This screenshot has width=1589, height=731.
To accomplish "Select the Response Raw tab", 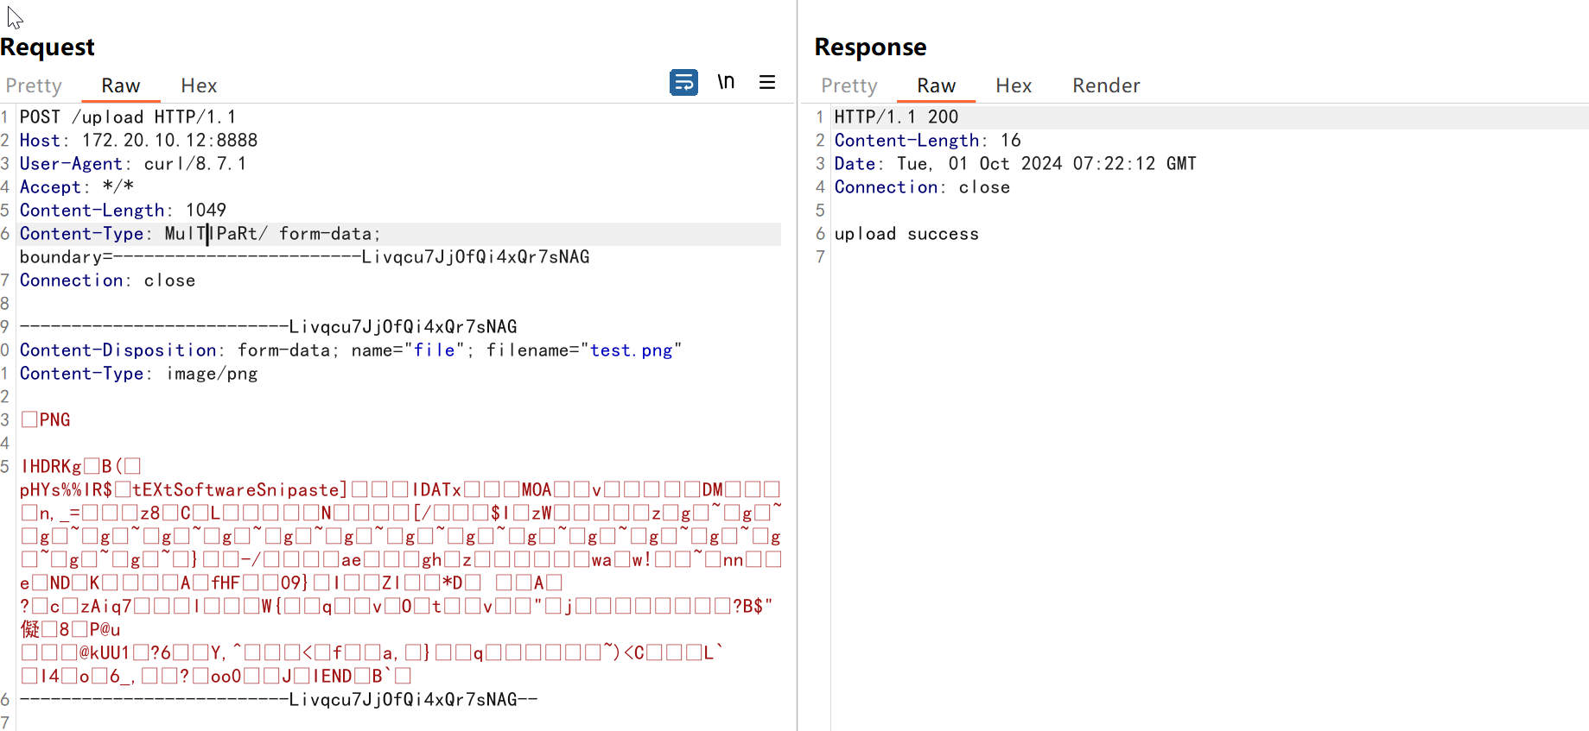I will pos(936,85).
